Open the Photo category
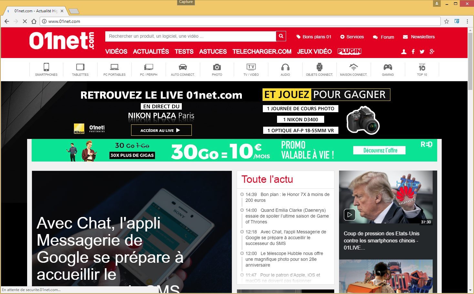Image resolution: width=474 pixels, height=294 pixels. click(x=217, y=69)
